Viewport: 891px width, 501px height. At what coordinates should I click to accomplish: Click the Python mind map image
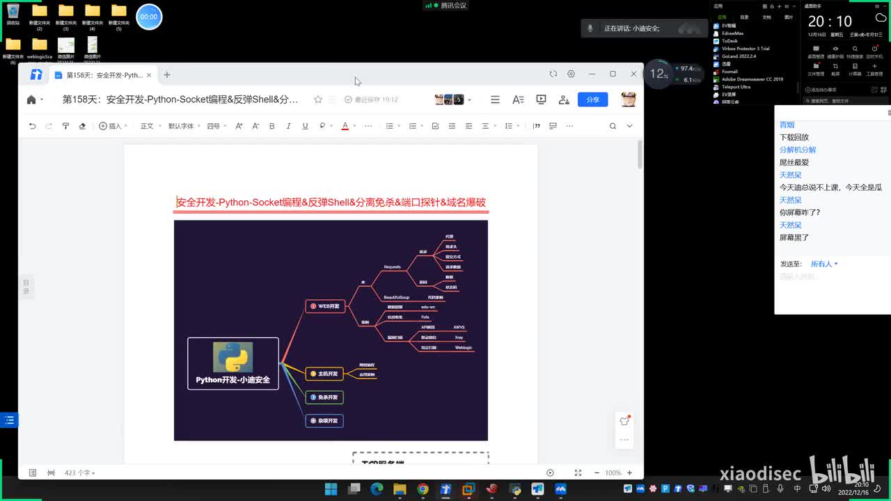tap(331, 331)
